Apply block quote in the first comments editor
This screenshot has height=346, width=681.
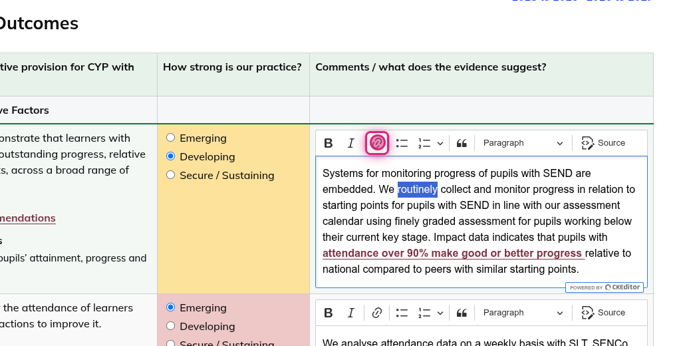tap(462, 143)
